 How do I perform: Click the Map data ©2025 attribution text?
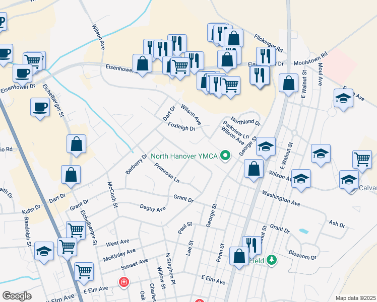pyautogui.click(x=355, y=298)
